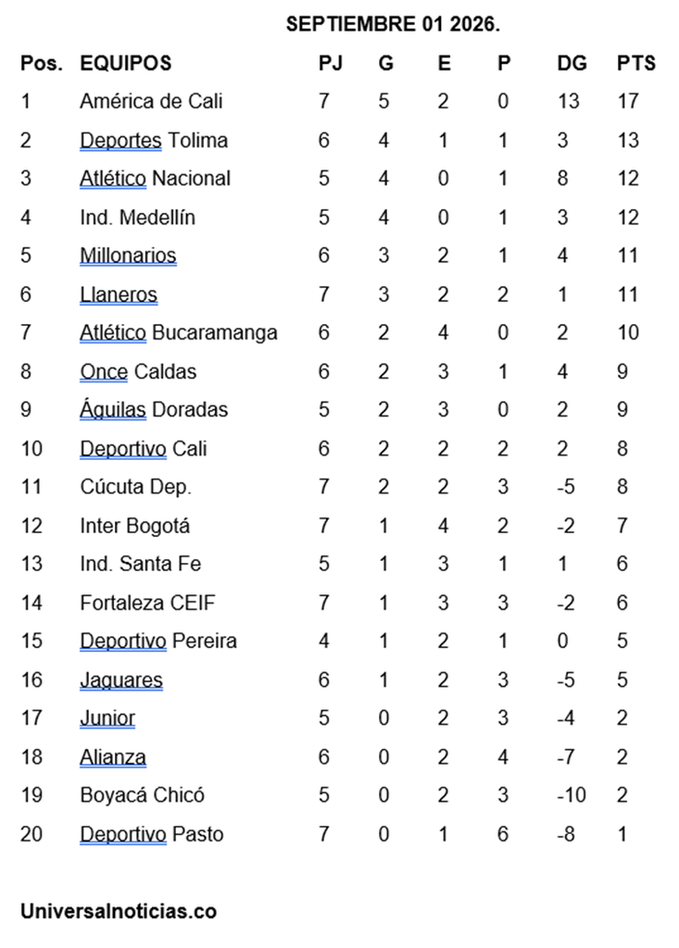Select the Deportivo Pasto team name
This screenshot has height=948, width=679.
(x=152, y=834)
